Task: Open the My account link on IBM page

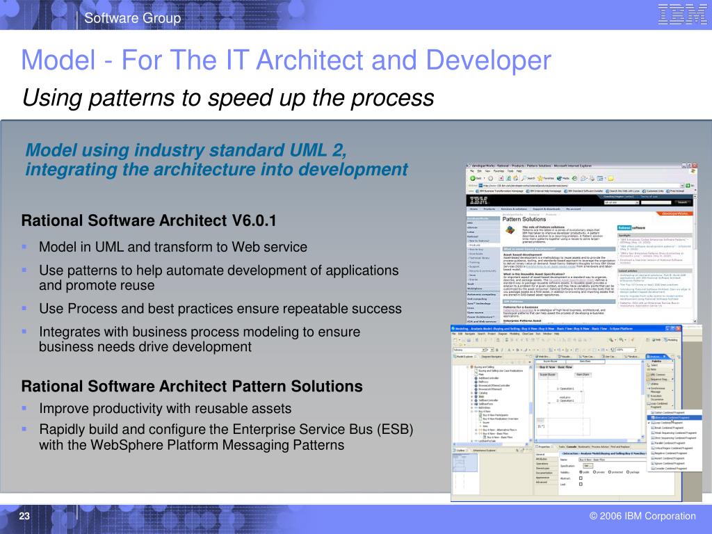Action: 574,209
